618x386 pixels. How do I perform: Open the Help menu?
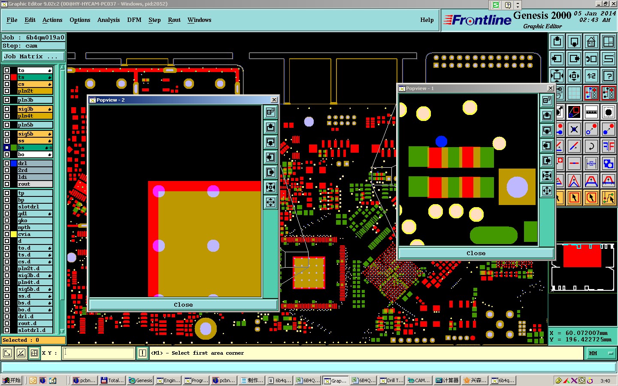click(427, 20)
